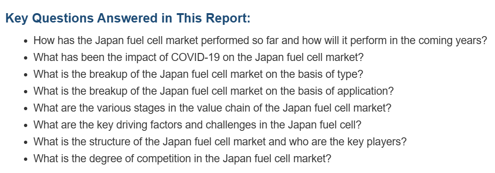Click the breakup on the basis of type question

point(198,75)
